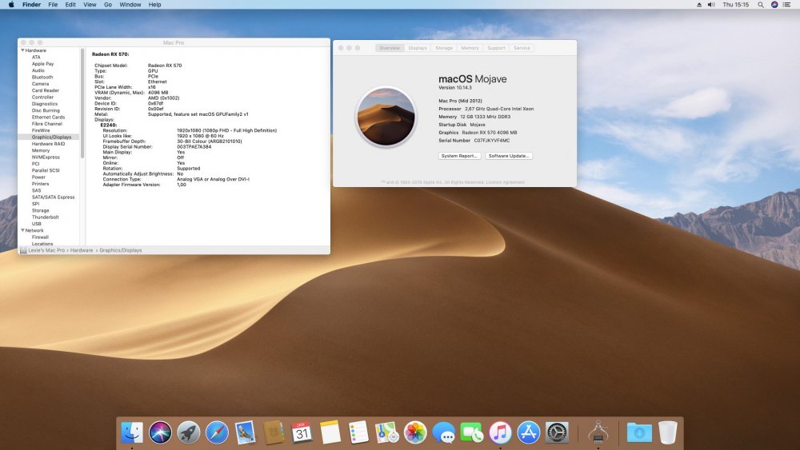The height and width of the screenshot is (450, 800).
Task: Open Spotlight search magnifier
Action: click(761, 5)
